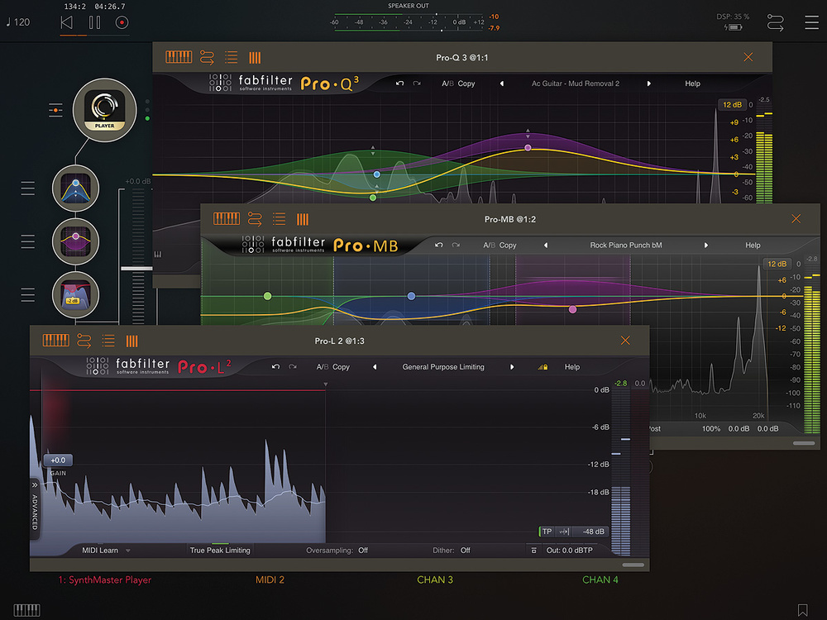Viewport: 827px width, 620px height.
Task: Open Help menu in Pro-Q 3
Action: [x=692, y=83]
